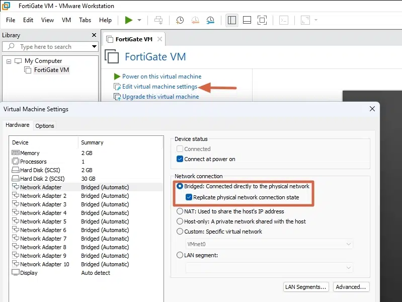This screenshot has width=402, height=302.
Task: Collapse the My Computer tree node
Action: click(x=9, y=61)
